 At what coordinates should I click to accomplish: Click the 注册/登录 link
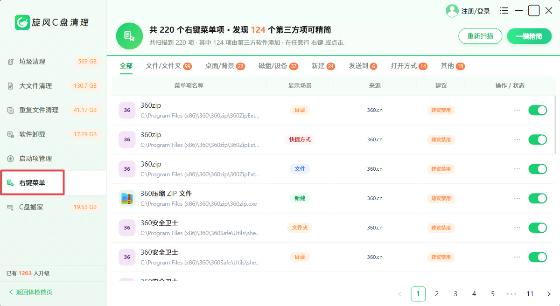click(x=476, y=11)
